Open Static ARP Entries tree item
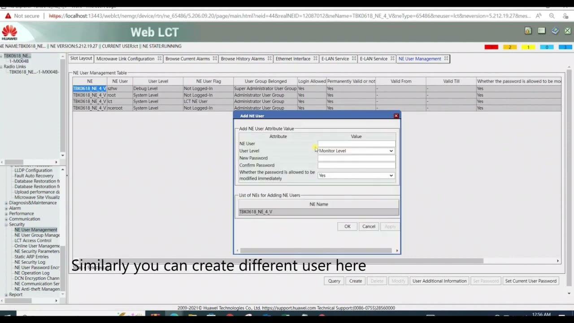This screenshot has height=323, width=574. click(x=31, y=257)
